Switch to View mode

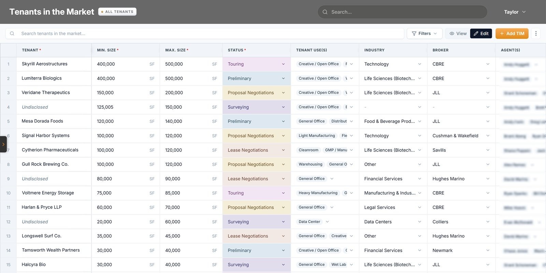[458, 33]
